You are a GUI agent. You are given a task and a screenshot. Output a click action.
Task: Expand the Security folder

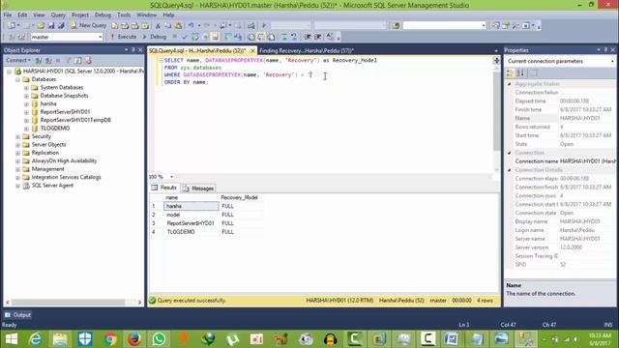[17, 137]
